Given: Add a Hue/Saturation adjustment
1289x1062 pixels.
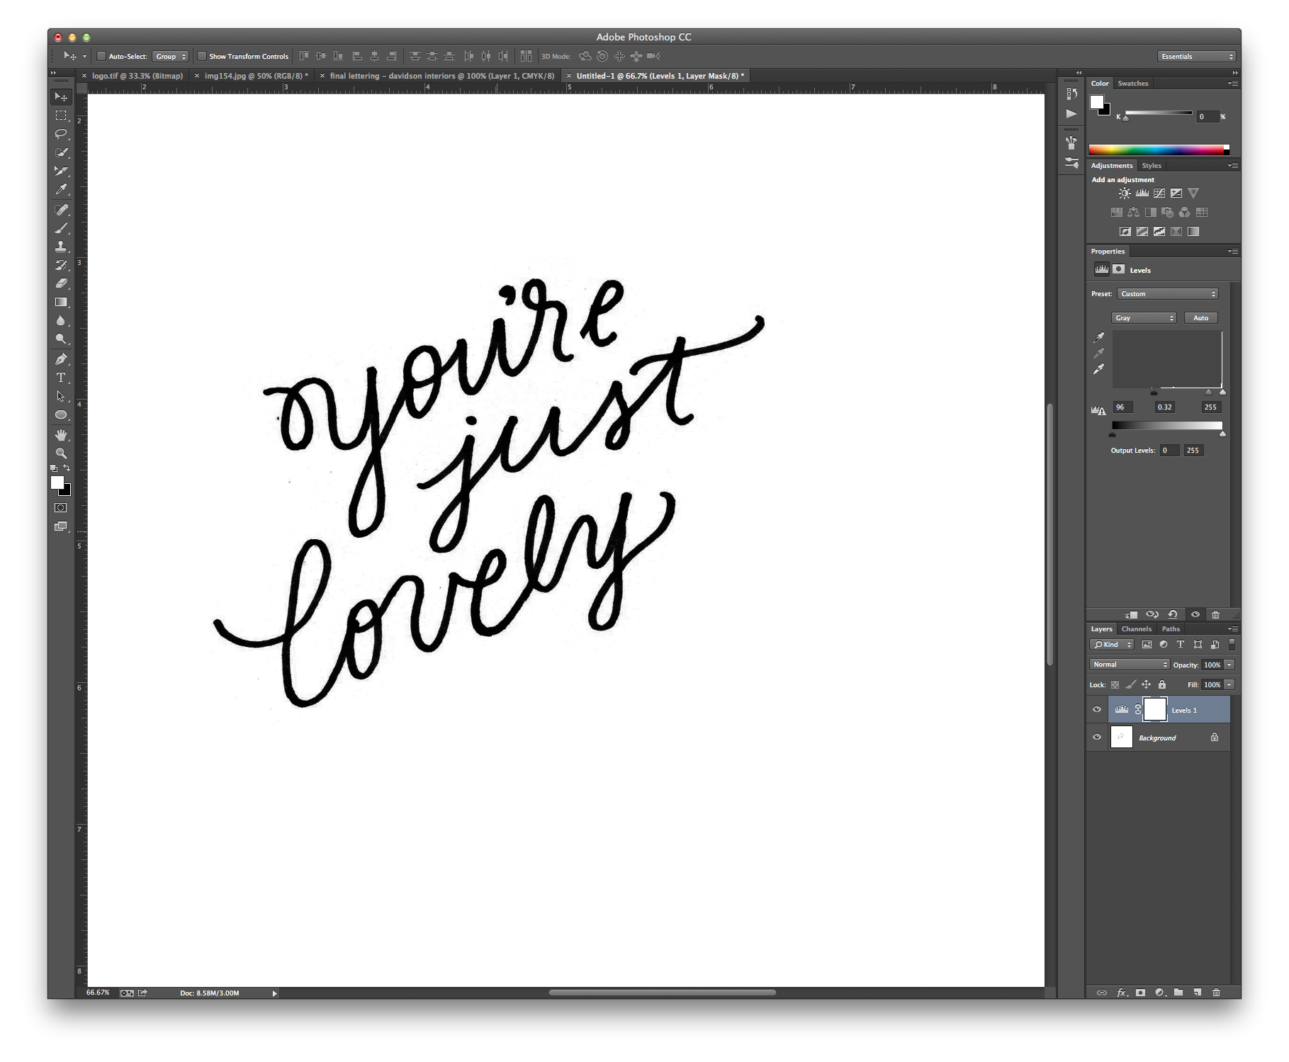Looking at the screenshot, I should click(1117, 213).
